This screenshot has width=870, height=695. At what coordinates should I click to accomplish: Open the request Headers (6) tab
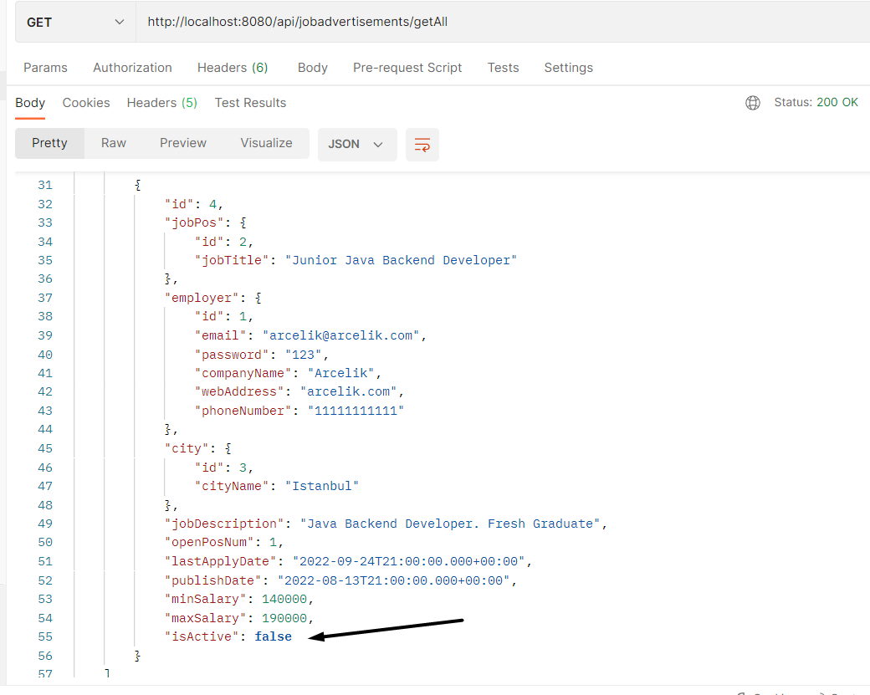tap(233, 68)
